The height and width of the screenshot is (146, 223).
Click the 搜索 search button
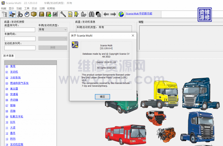pyautogui.click(x=53, y=47)
